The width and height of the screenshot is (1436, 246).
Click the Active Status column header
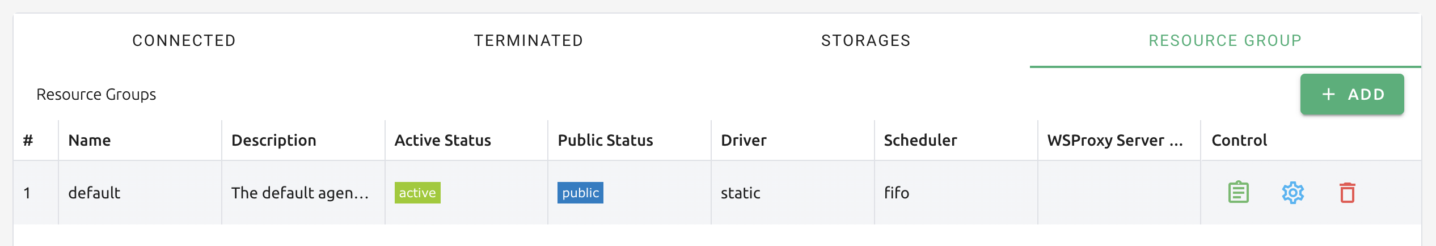click(x=443, y=140)
